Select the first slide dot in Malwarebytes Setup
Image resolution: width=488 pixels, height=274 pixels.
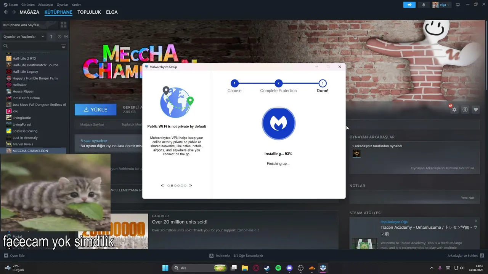(169, 186)
